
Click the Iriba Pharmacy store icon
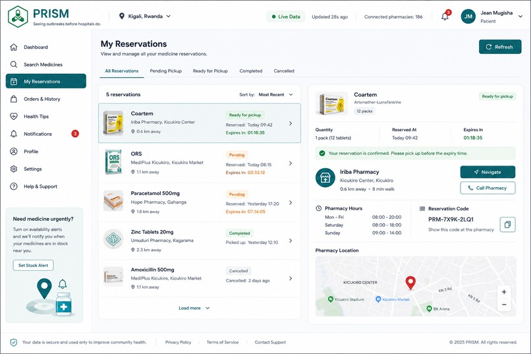point(325,177)
